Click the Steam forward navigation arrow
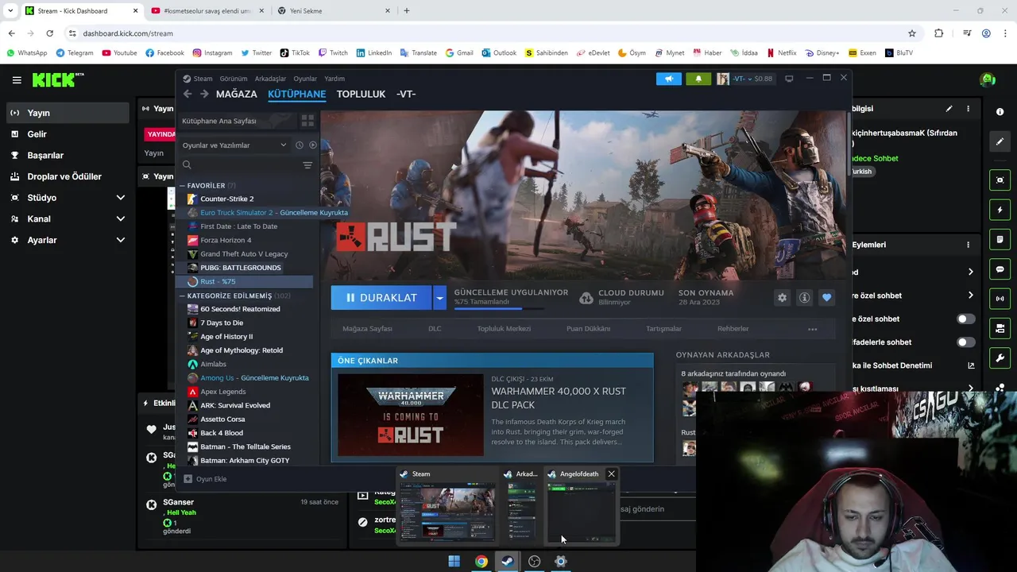Screen dimensions: 1017x572 pyautogui.click(x=204, y=94)
